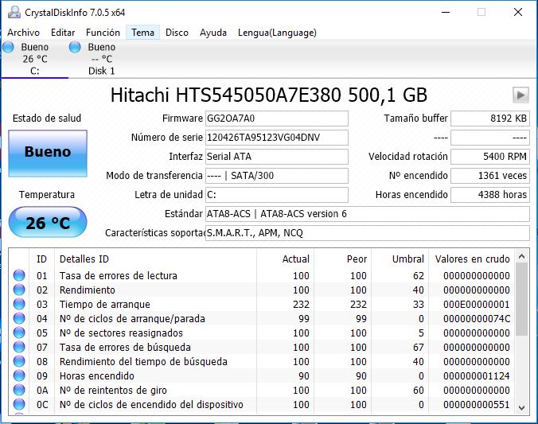
Task: Click status orb for Tasa de errores de lectura
Action: click(19, 276)
